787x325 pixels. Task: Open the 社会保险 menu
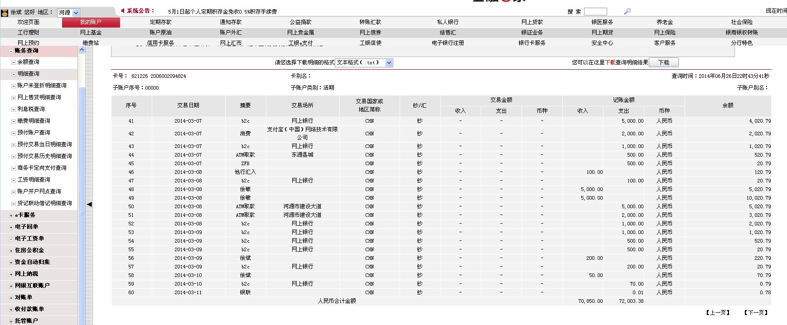(x=742, y=22)
